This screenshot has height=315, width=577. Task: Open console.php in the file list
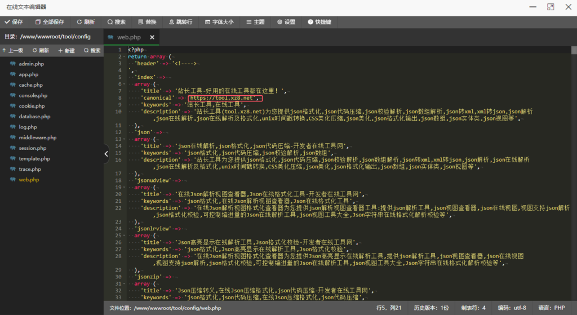click(x=33, y=95)
